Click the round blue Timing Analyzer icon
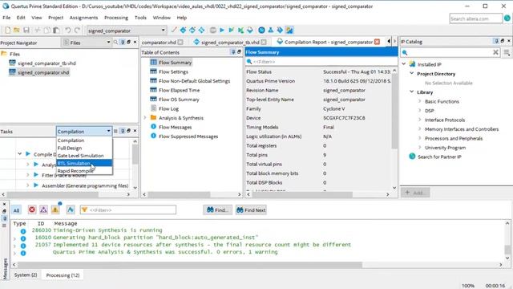The width and height of the screenshot is (513, 289). tap(261, 31)
